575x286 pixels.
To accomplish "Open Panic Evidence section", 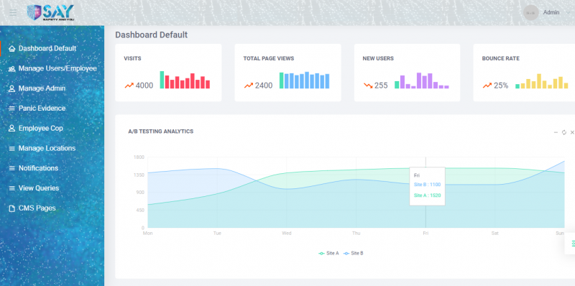I will pyautogui.click(x=42, y=109).
